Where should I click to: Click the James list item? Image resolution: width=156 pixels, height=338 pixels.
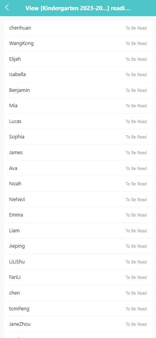(78, 152)
